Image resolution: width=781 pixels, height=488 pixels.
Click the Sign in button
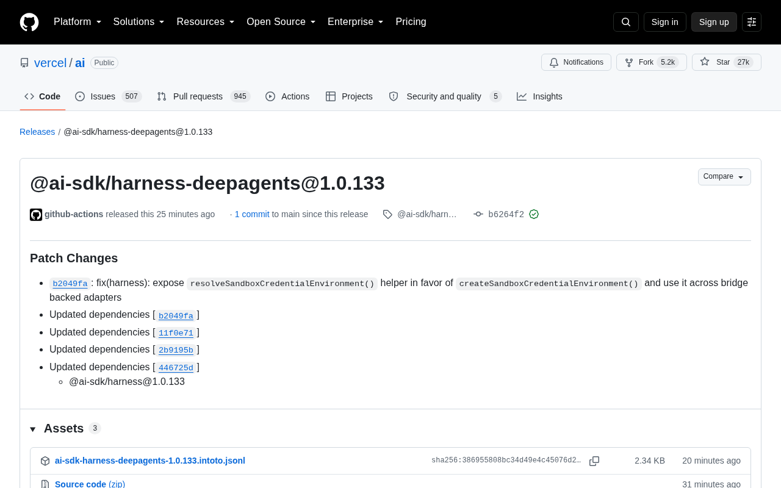(665, 22)
